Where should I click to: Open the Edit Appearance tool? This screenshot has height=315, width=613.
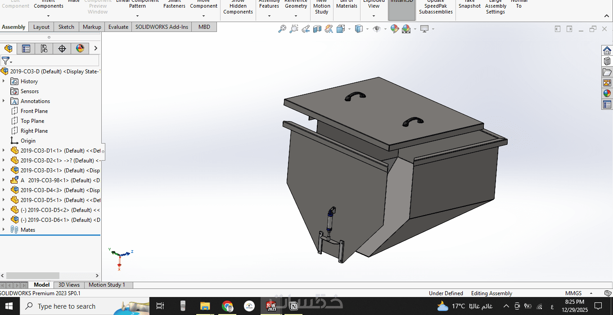[395, 29]
